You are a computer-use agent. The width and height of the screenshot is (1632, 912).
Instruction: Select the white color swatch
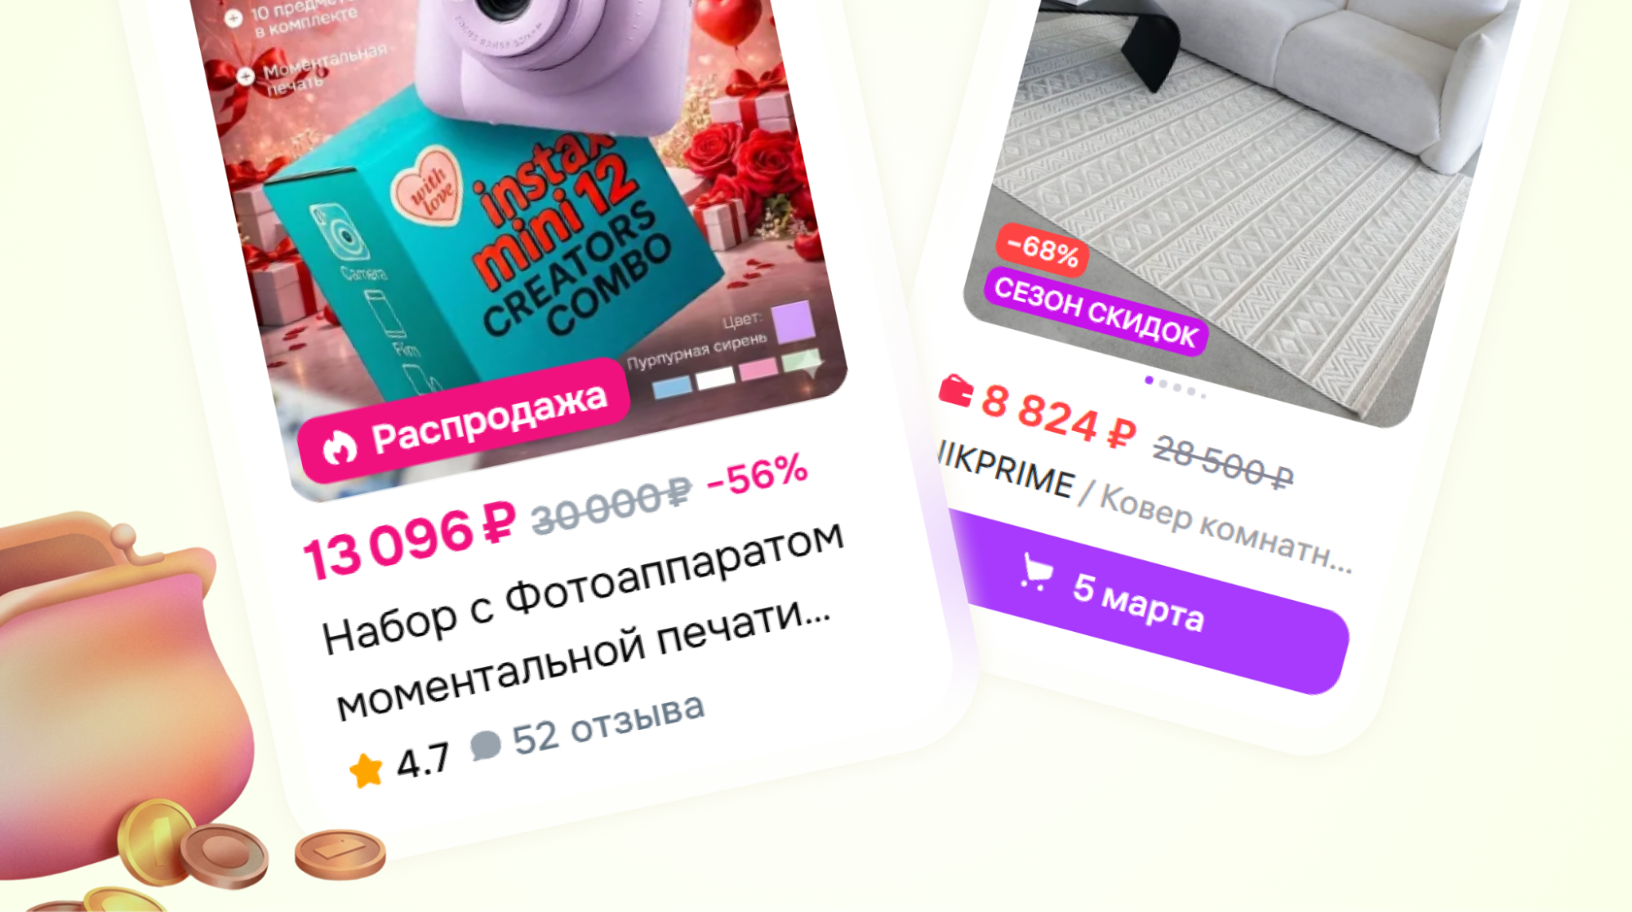716,378
